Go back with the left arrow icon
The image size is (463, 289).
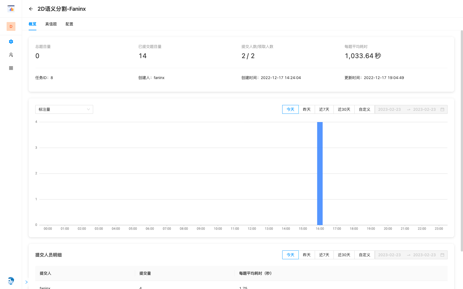pyautogui.click(x=31, y=9)
